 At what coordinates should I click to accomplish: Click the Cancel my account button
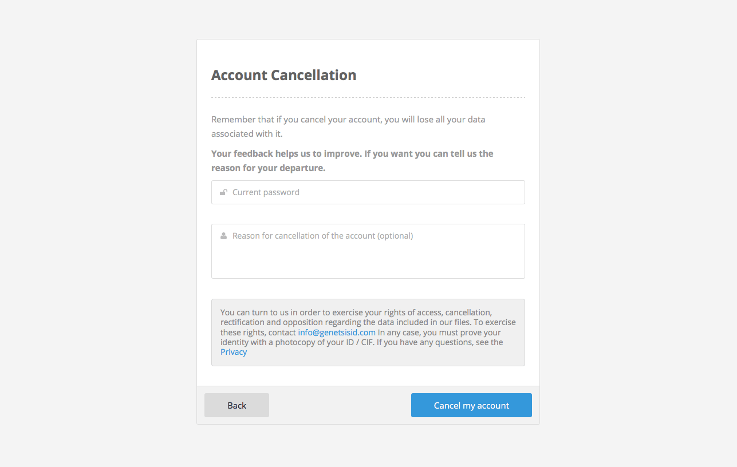(471, 405)
